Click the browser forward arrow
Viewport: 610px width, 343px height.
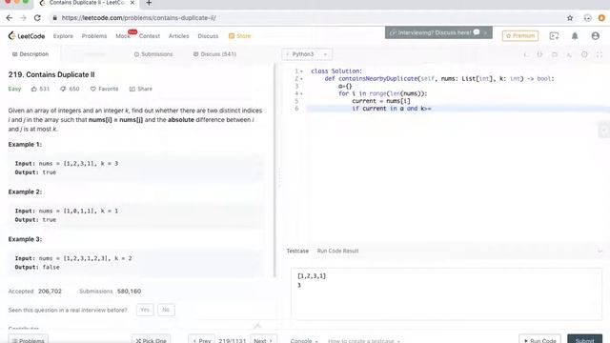(23, 18)
